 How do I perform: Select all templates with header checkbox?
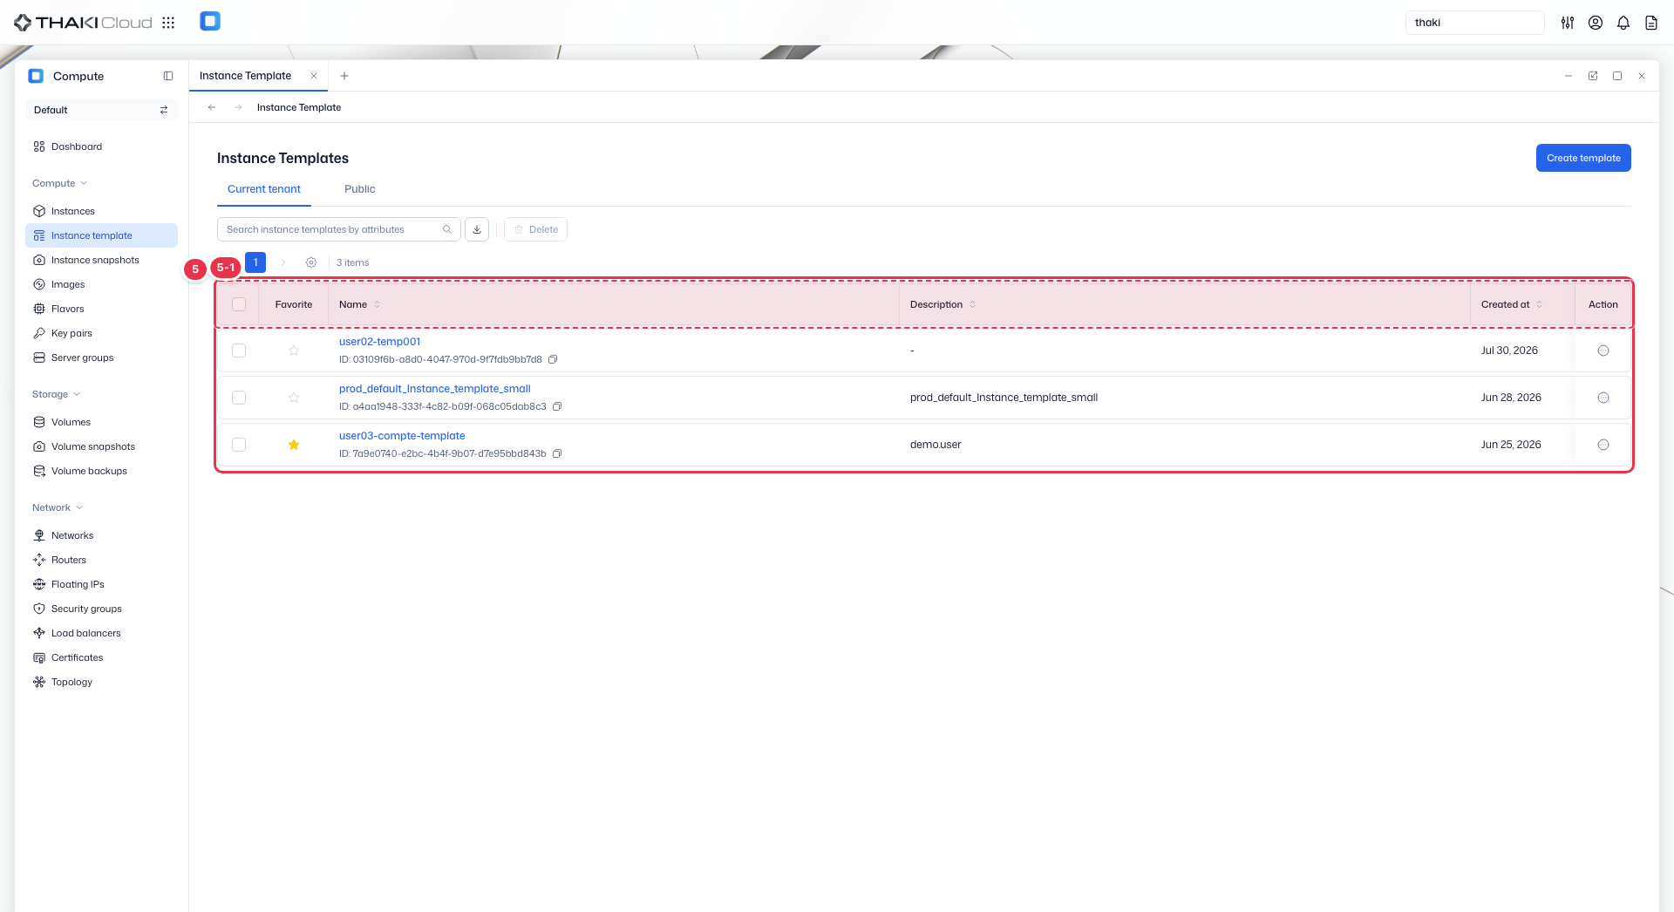[x=239, y=304]
